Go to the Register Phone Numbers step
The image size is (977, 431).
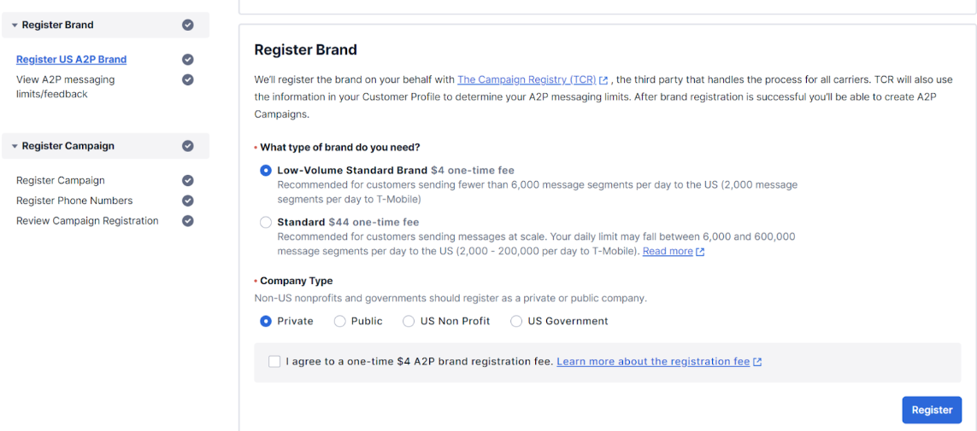click(x=74, y=201)
